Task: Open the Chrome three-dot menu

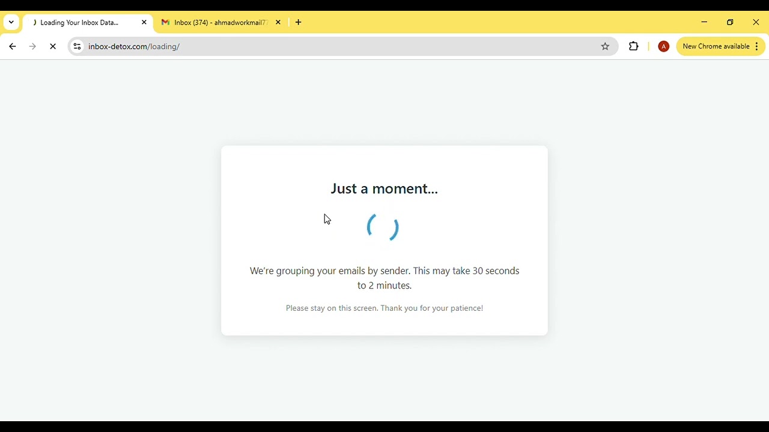Action: click(x=757, y=47)
